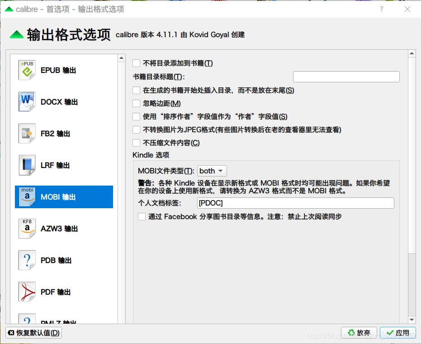Click the DOCX Word document icon
This screenshot has width=421, height=344.
click(27, 102)
